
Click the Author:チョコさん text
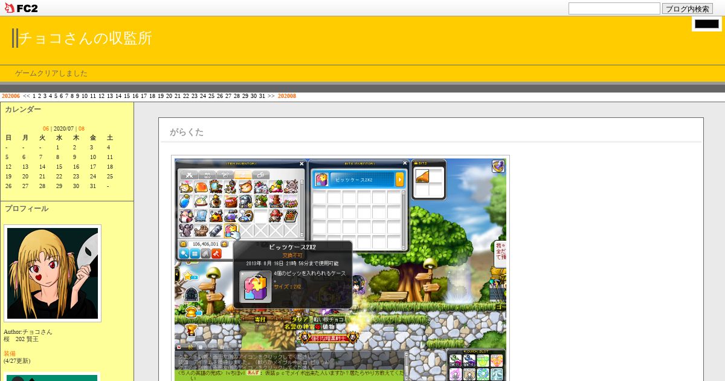(x=28, y=331)
